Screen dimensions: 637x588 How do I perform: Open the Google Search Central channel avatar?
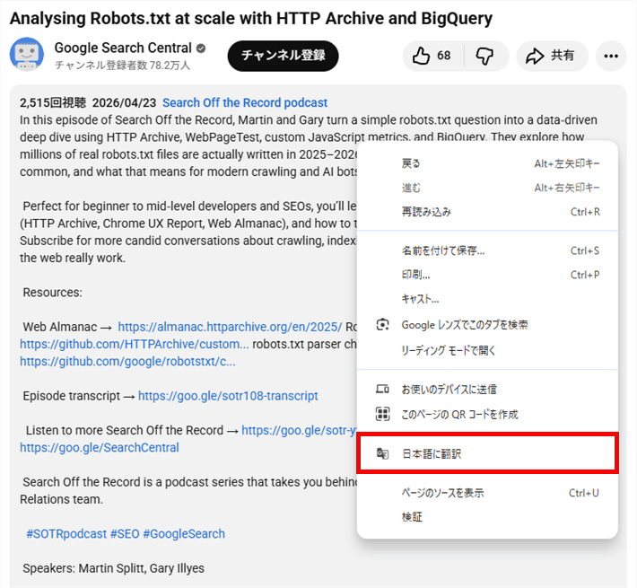[27, 54]
